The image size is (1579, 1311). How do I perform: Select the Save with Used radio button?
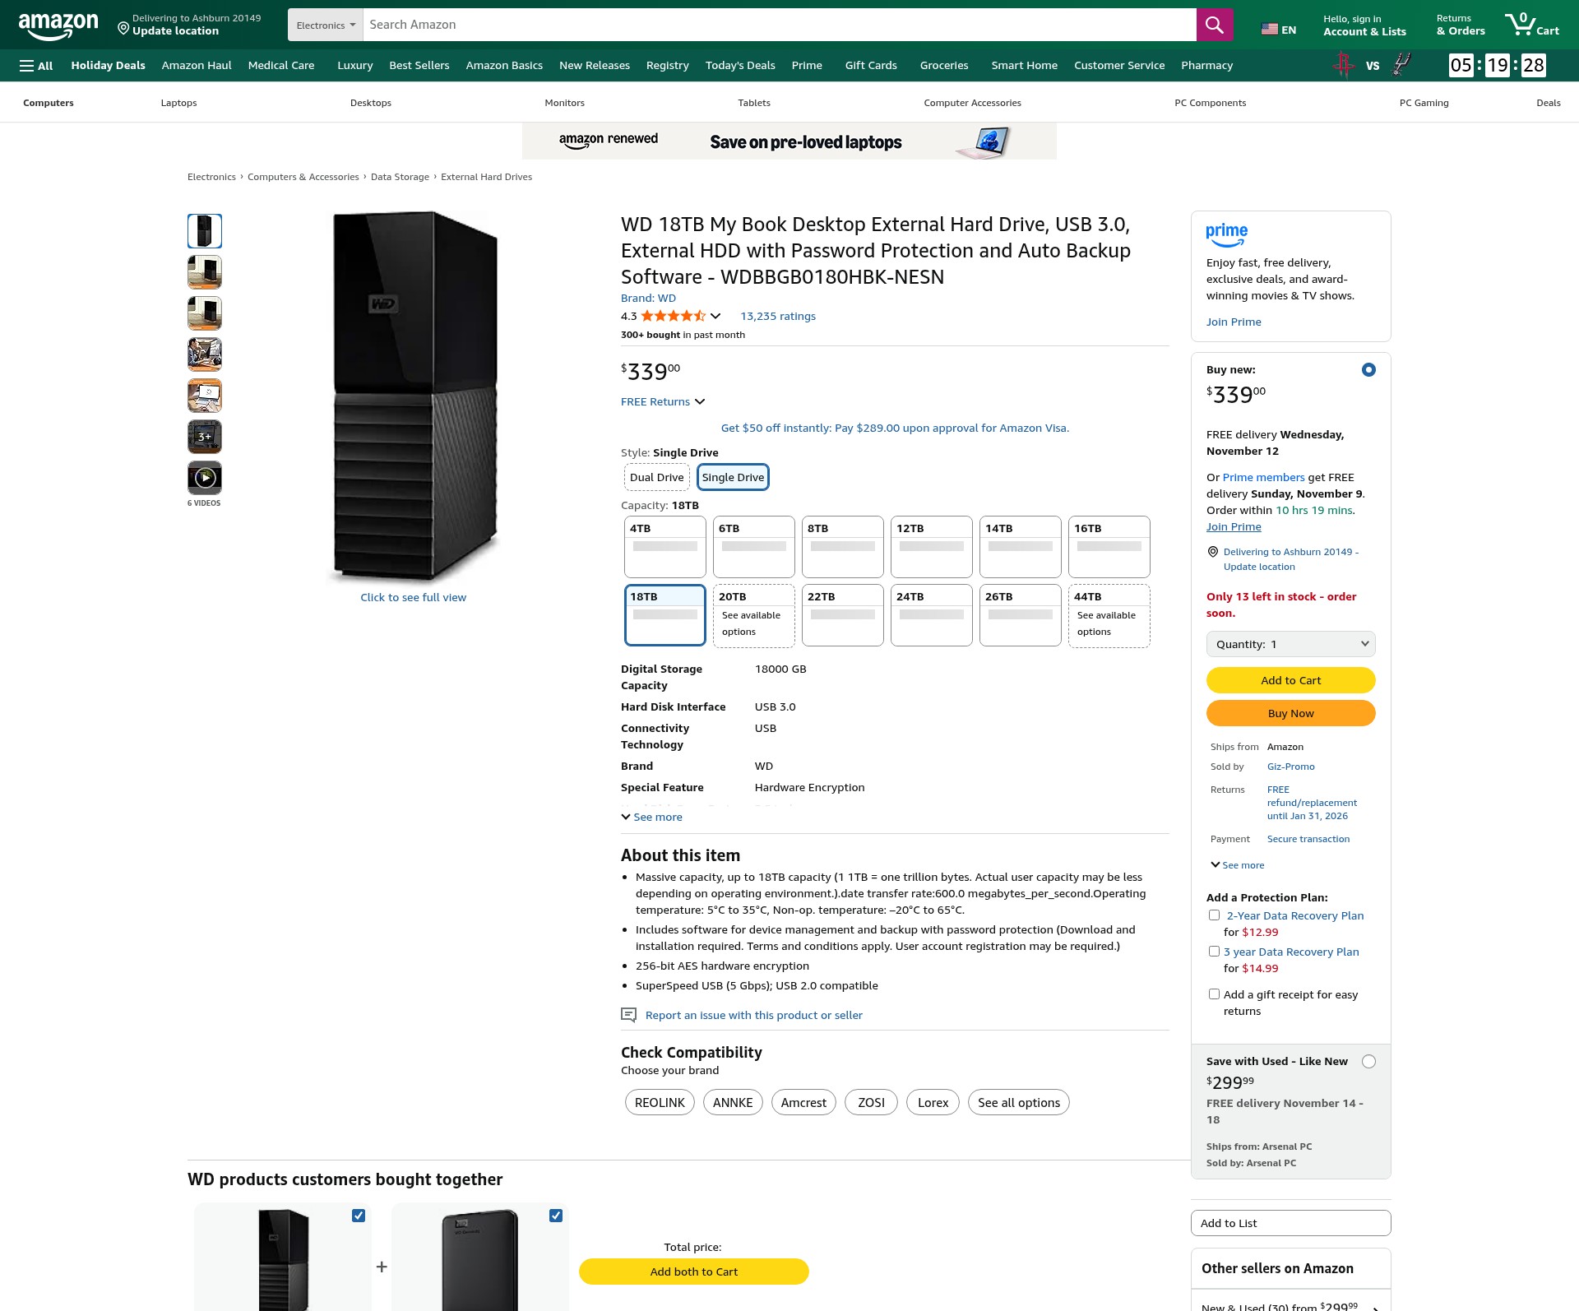click(1368, 1062)
